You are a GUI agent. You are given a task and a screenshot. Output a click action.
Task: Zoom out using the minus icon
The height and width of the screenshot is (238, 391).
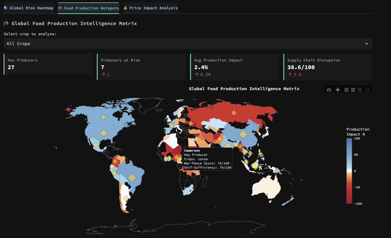point(353,89)
